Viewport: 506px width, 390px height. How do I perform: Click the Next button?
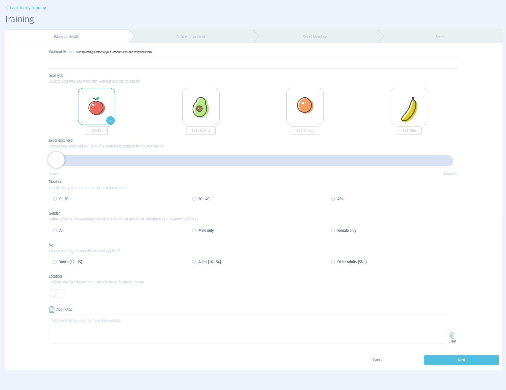point(461,360)
